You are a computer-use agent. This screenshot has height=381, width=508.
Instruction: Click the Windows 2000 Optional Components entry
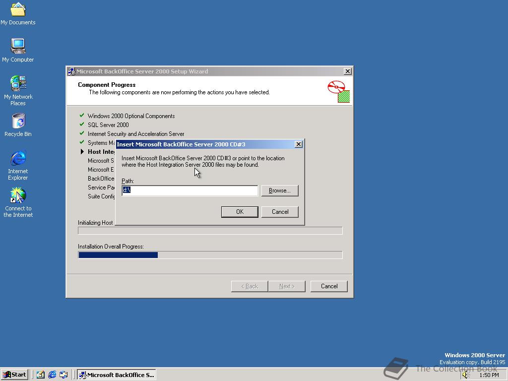(131, 116)
